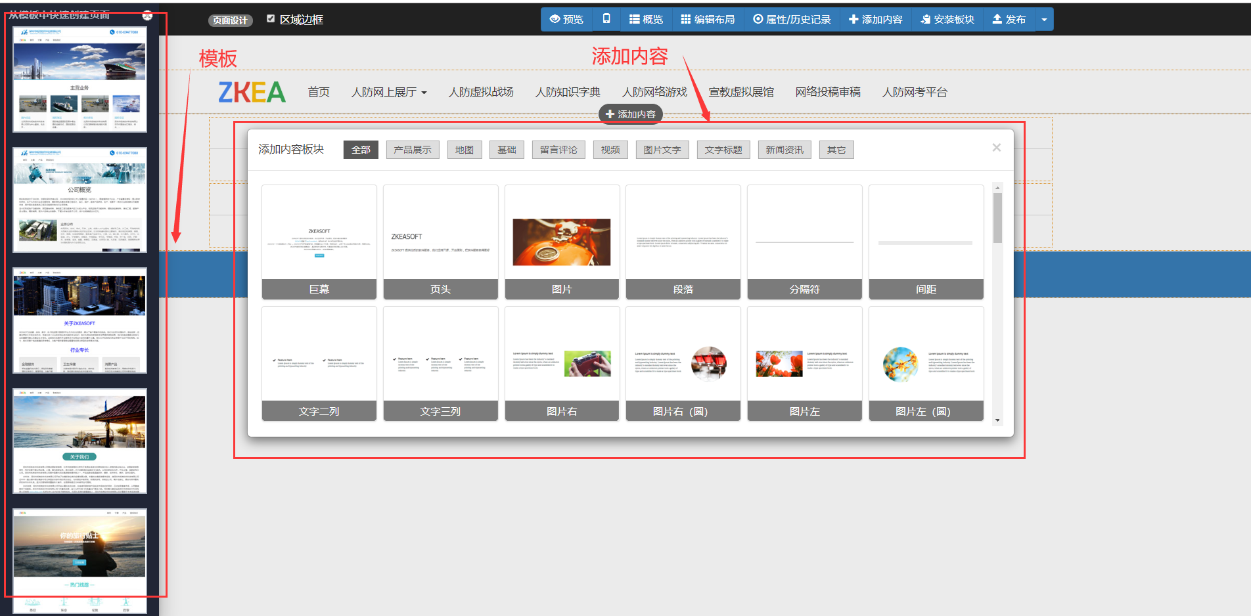This screenshot has width=1251, height=616.
Task: Click the 页面设计 badge
Action: click(231, 20)
